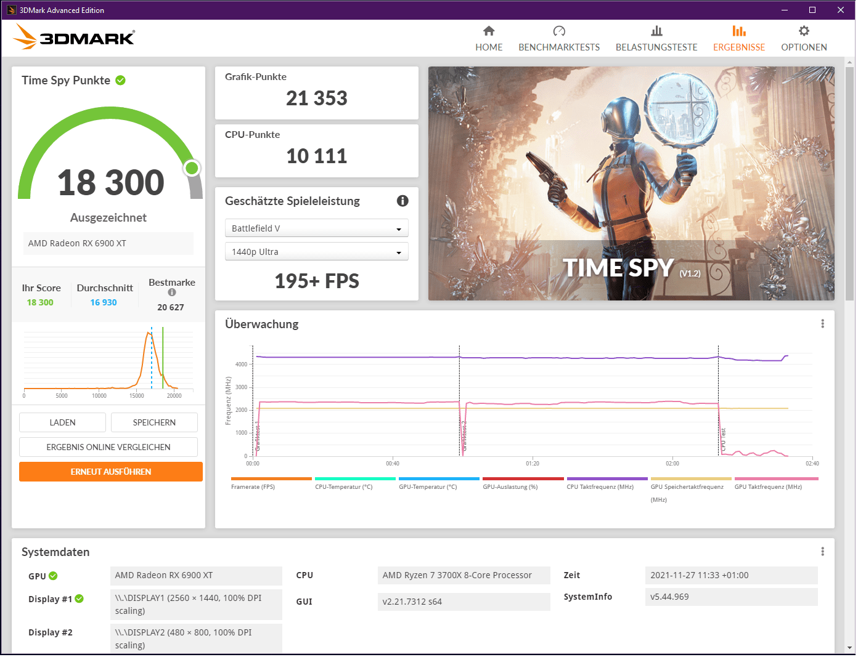Click ERGEBNIS ONLINE VERGLEICHEN button
The image size is (858, 657).
108,447
